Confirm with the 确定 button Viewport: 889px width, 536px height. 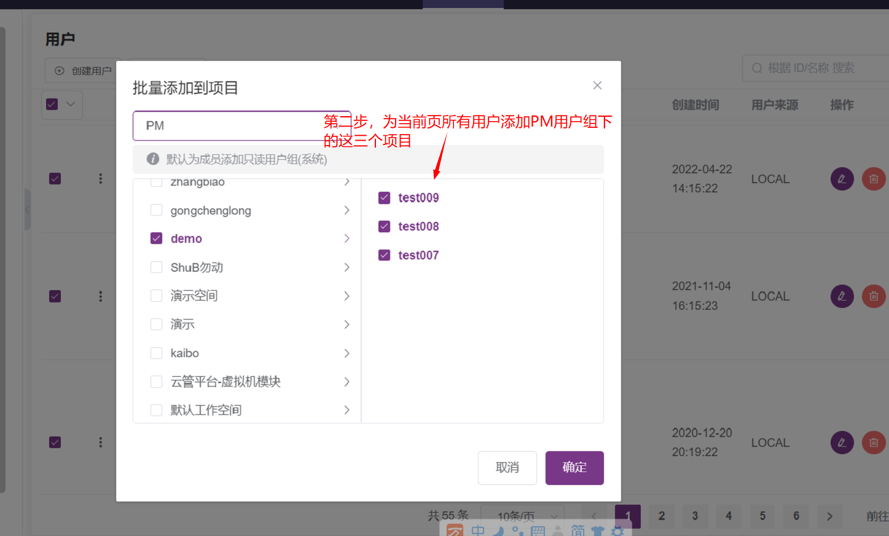click(x=574, y=468)
